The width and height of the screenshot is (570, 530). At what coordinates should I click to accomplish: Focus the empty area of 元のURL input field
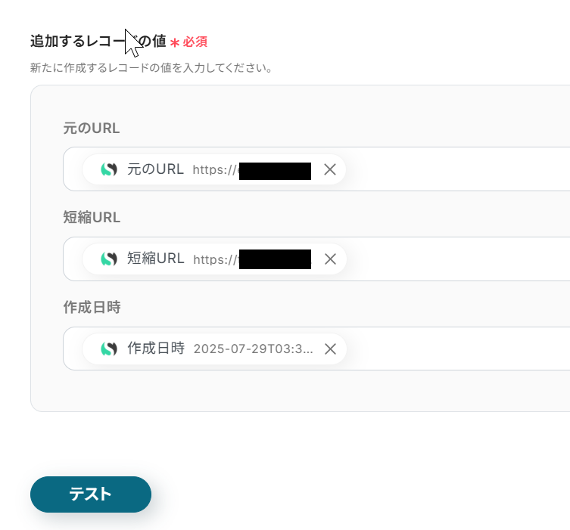pos(454,169)
